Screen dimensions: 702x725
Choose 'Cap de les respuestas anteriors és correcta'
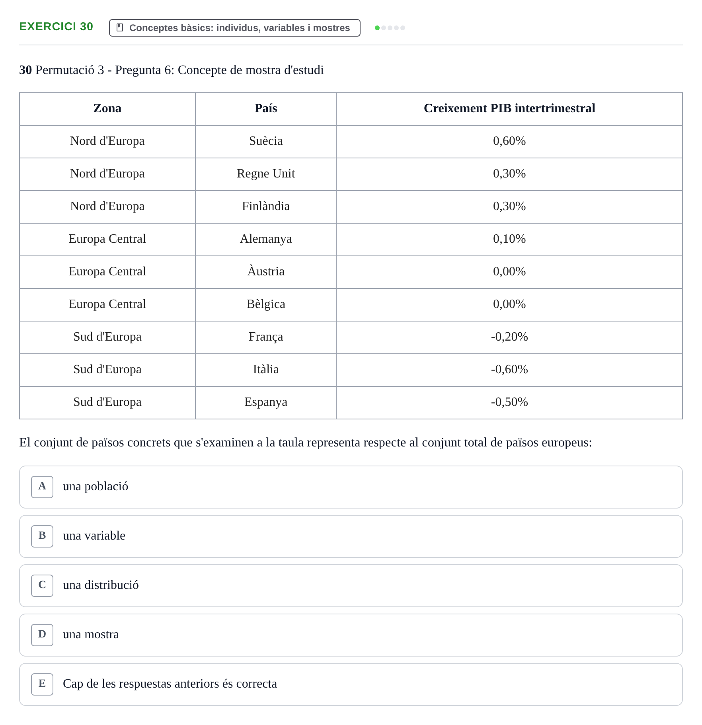coord(351,684)
